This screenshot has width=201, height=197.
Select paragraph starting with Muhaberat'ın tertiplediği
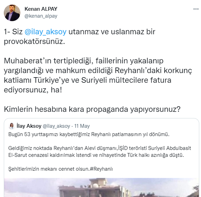click(98, 75)
